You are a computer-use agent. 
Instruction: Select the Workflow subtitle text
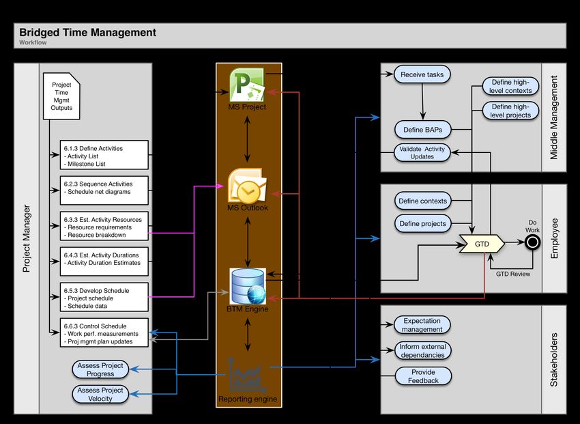[33, 42]
